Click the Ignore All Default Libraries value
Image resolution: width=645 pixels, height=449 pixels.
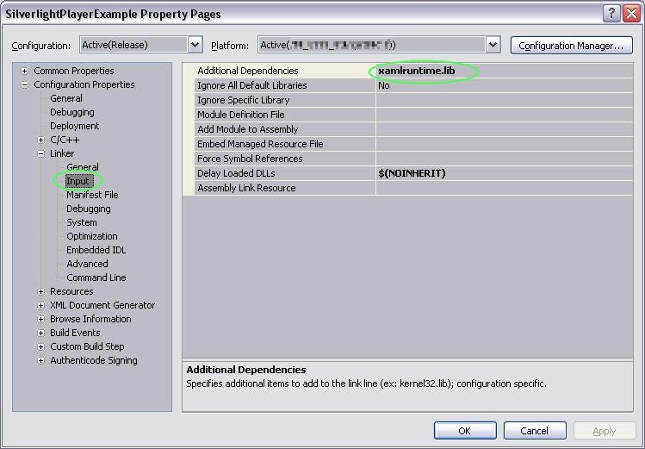(505, 85)
